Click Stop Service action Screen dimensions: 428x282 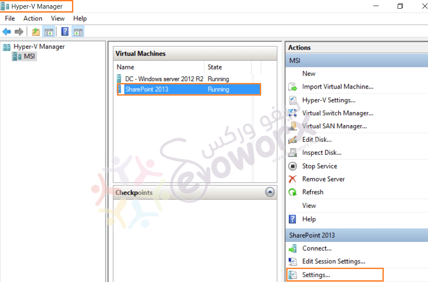[319, 166]
